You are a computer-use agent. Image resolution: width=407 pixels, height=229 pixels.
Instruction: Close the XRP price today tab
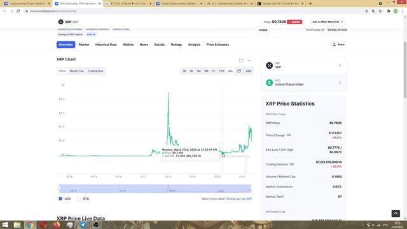100,4
